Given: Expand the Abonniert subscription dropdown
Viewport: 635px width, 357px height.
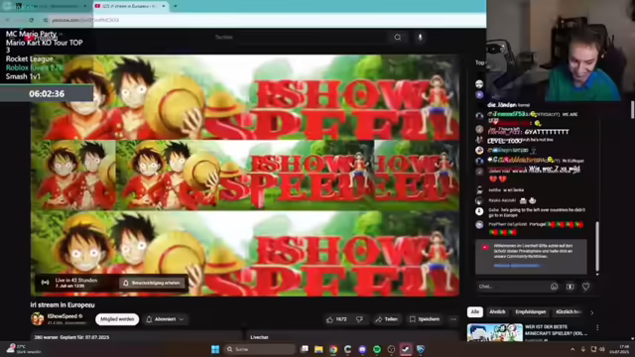Looking at the screenshot, I should pos(165,319).
